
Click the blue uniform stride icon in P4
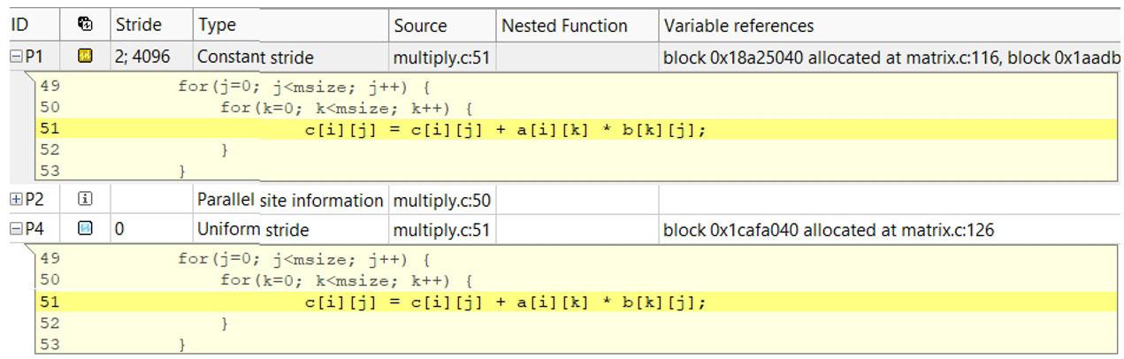(86, 231)
